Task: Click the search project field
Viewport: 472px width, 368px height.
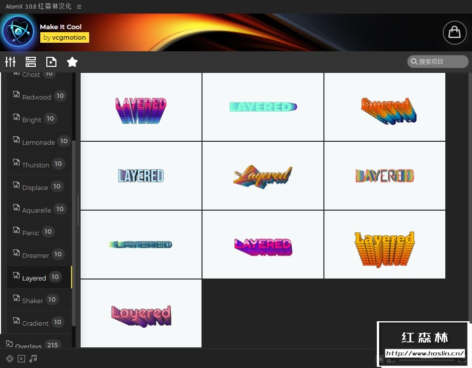Action: (x=438, y=61)
